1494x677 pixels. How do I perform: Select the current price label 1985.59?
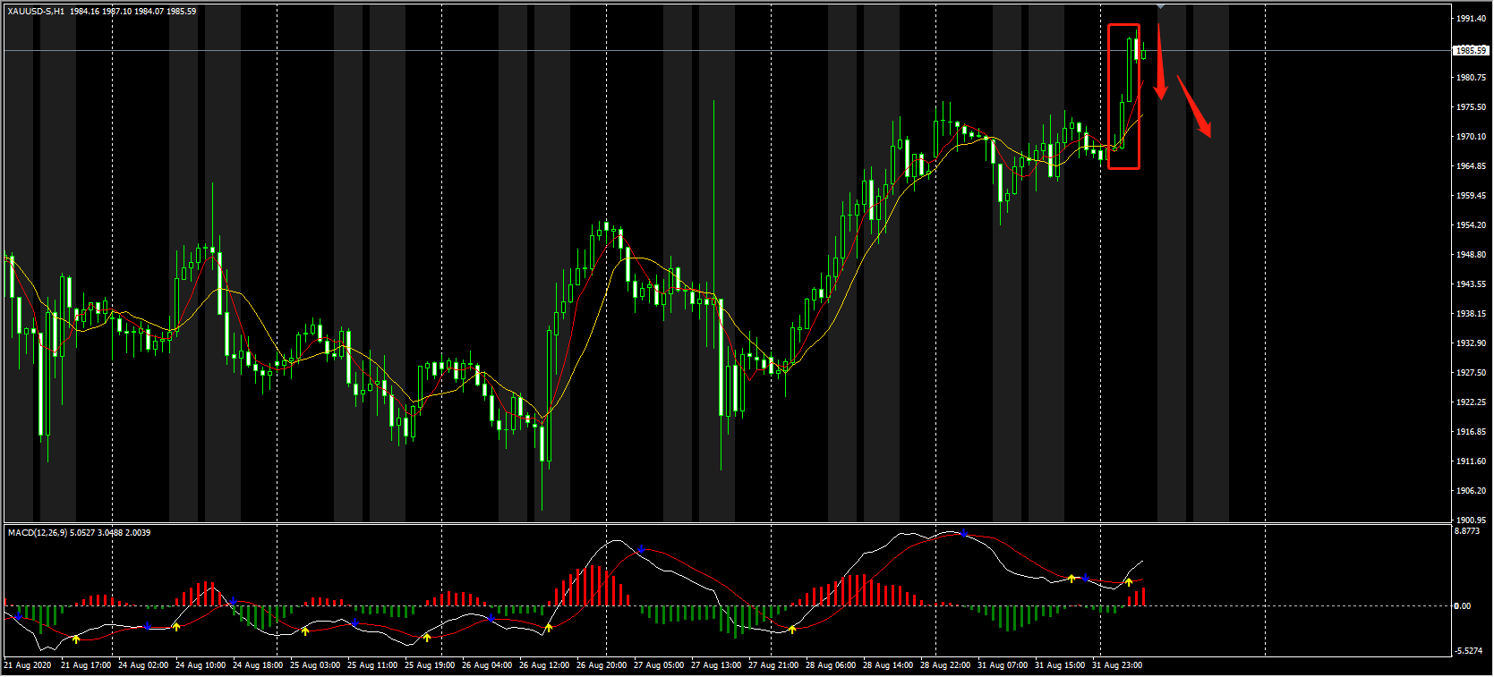click(1471, 50)
